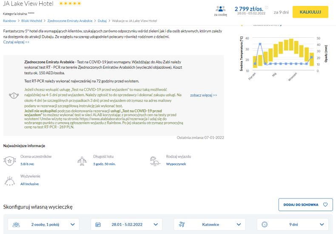This screenshot has height=234, width=336.
Task: Open the Dubaj breadcrumb link
Action: point(102,21)
